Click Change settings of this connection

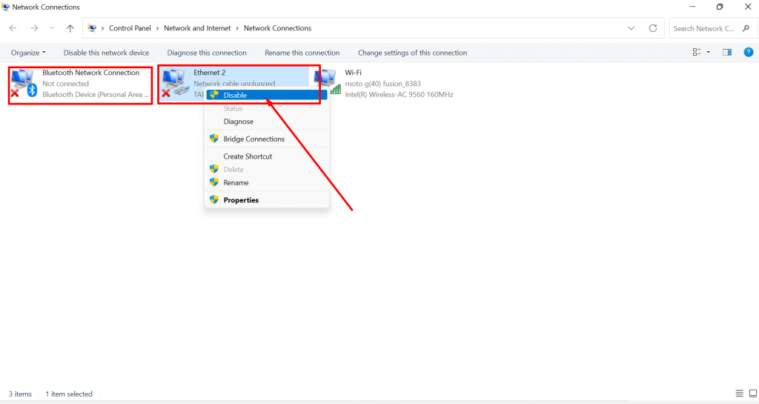coord(412,53)
